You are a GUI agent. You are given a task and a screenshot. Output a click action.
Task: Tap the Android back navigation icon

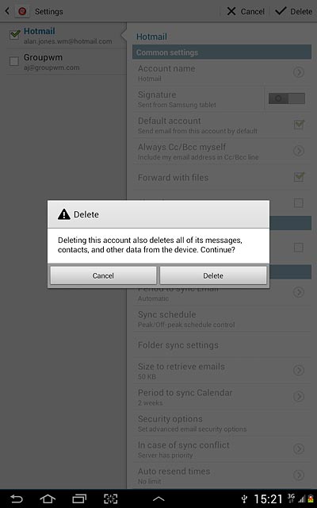click(16, 498)
